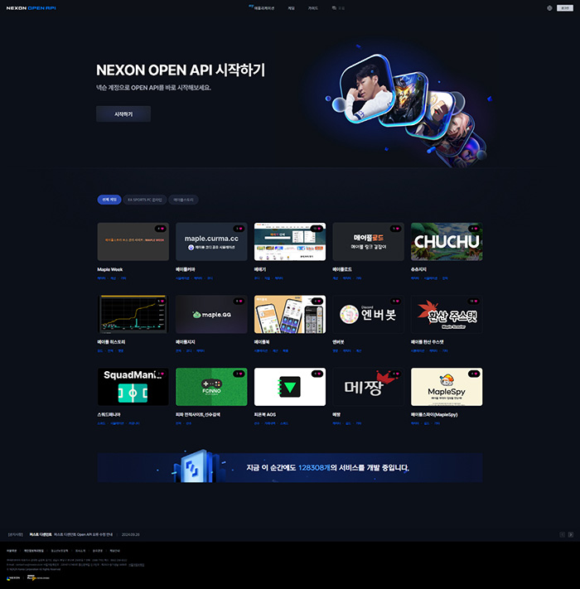The height and width of the screenshot is (589, 580).
Task: Open the 게임 menu in top navigation
Action: tap(291, 7)
